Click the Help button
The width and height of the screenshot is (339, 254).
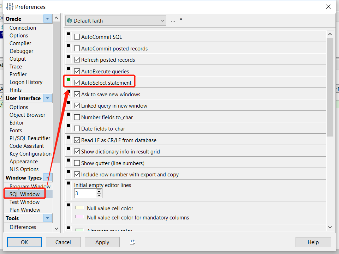click(x=313, y=242)
